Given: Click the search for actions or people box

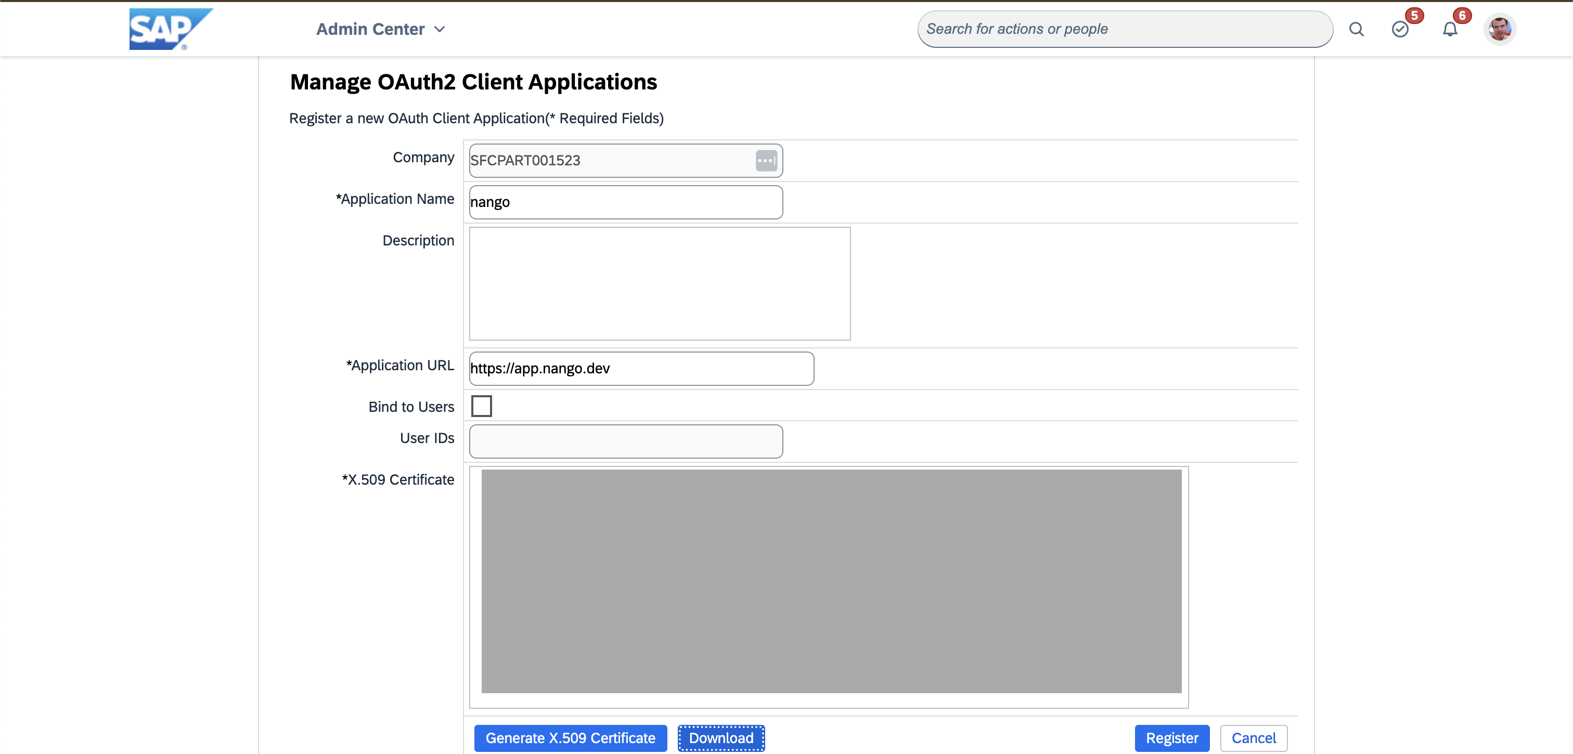Looking at the screenshot, I should 1125,29.
